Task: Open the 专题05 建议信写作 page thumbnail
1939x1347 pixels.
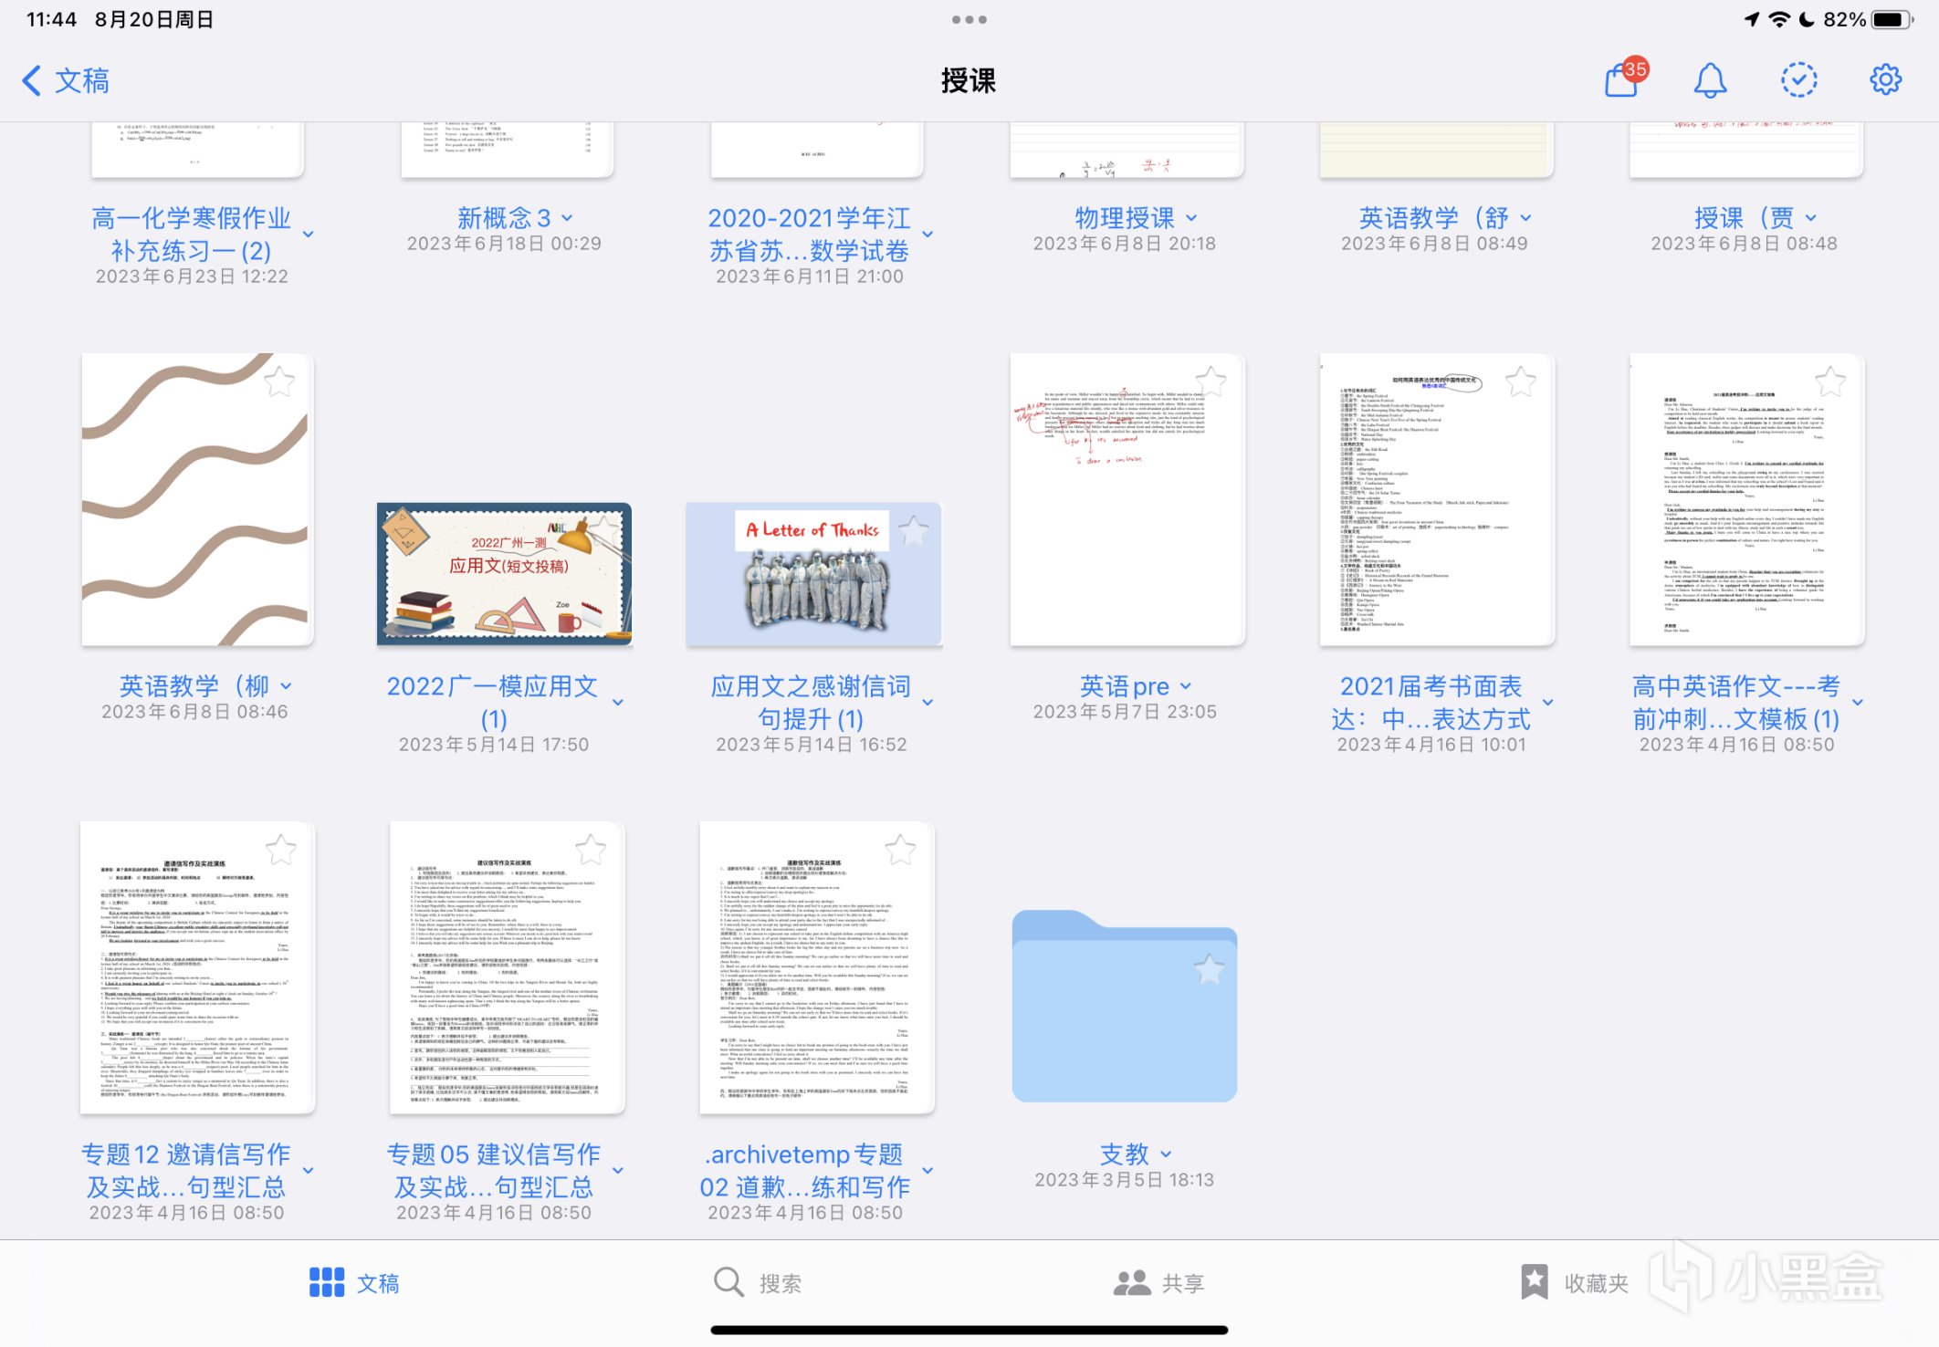Action: pyautogui.click(x=508, y=968)
